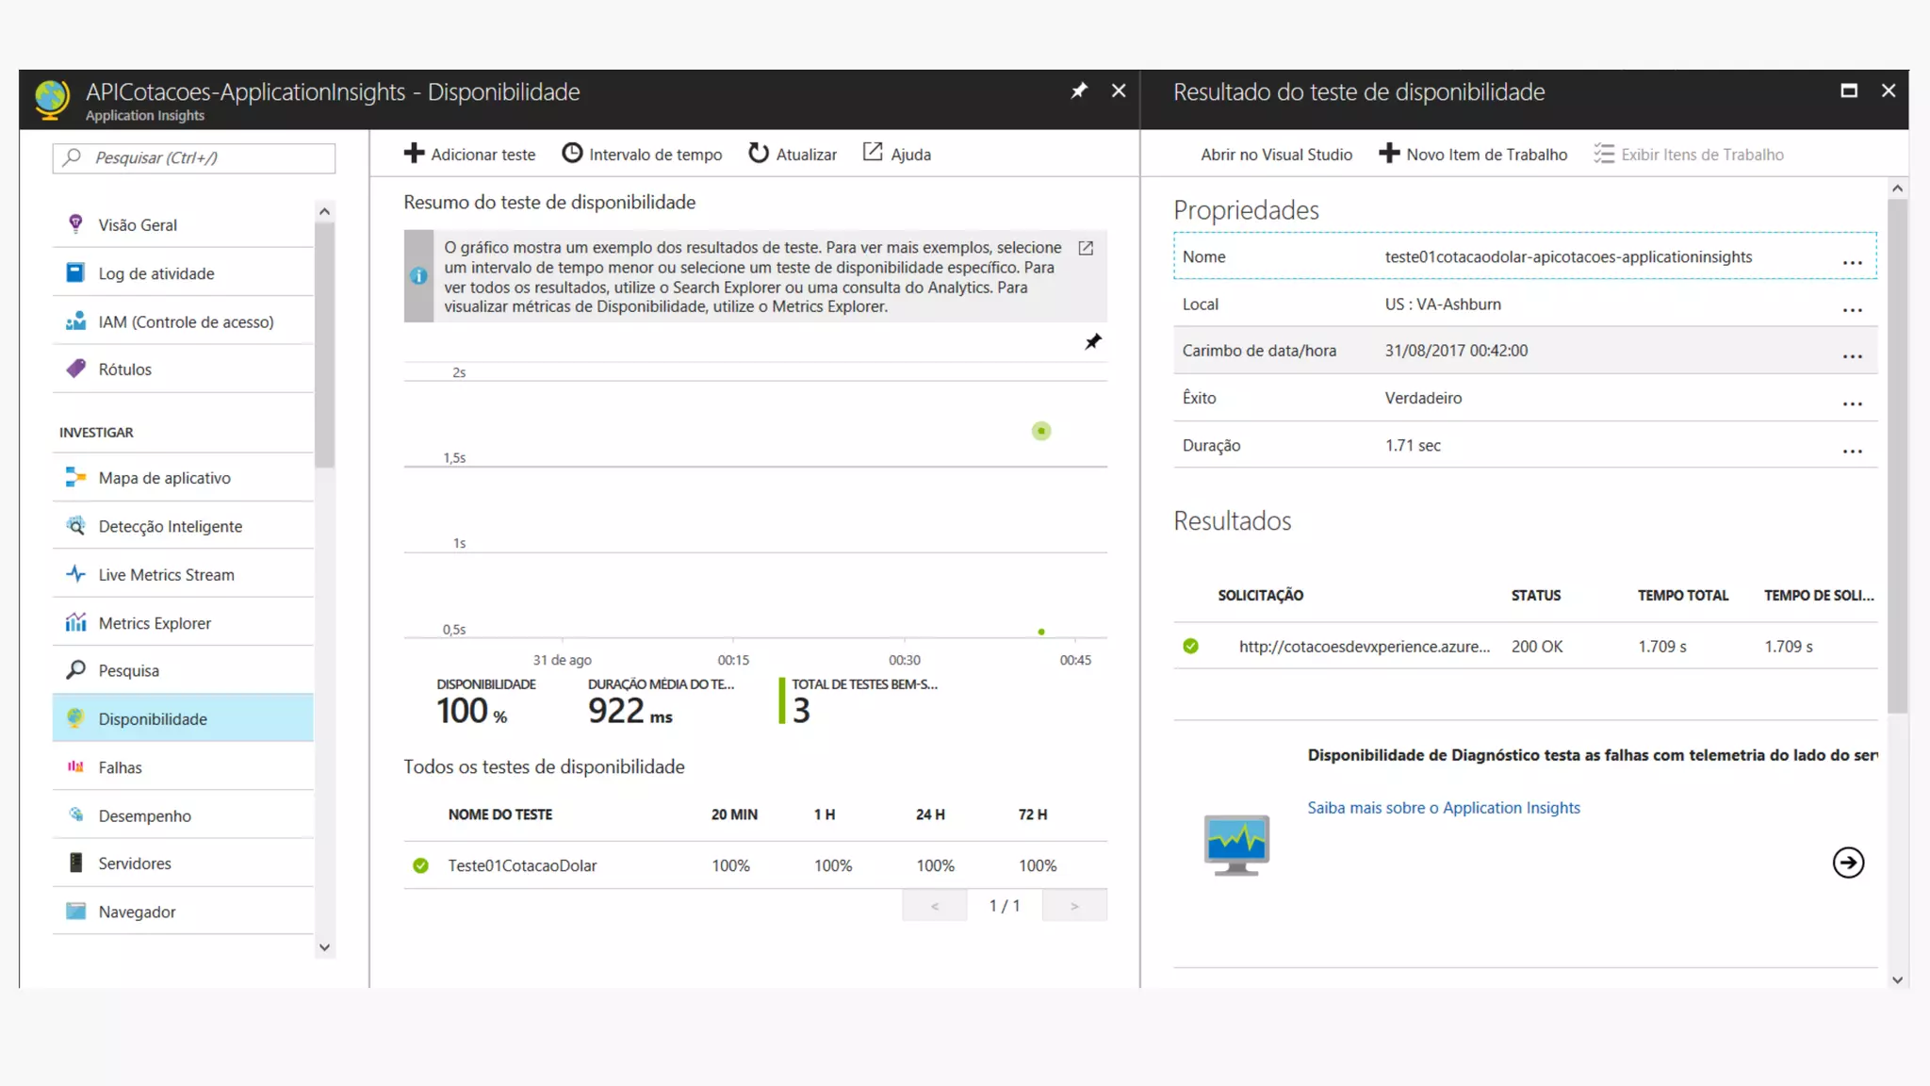Open IAM (Controle de acesso)

tap(183, 321)
